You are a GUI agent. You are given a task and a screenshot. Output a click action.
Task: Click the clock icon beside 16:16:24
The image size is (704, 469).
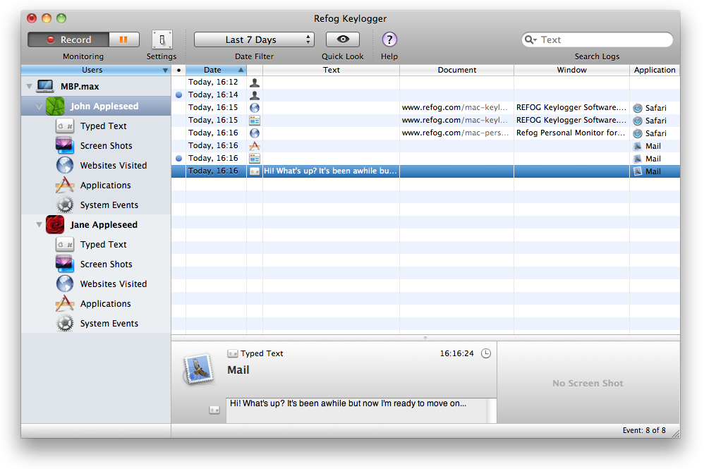[x=486, y=353]
